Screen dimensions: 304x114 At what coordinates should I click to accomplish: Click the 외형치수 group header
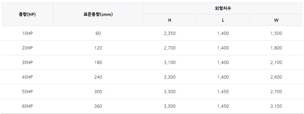[x=223, y=8]
